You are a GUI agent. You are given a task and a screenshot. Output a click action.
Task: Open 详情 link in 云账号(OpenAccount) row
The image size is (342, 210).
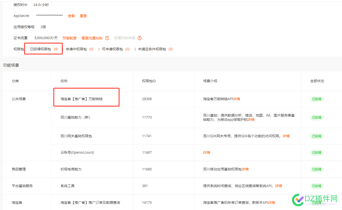207,152
